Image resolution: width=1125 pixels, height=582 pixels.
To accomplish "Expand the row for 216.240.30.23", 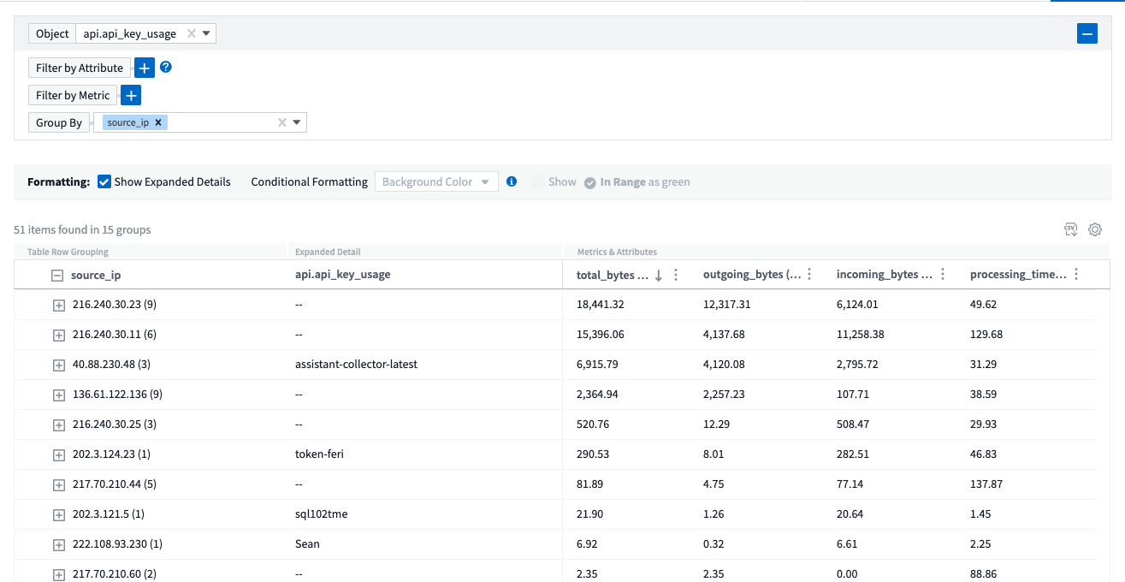I will (x=58, y=305).
